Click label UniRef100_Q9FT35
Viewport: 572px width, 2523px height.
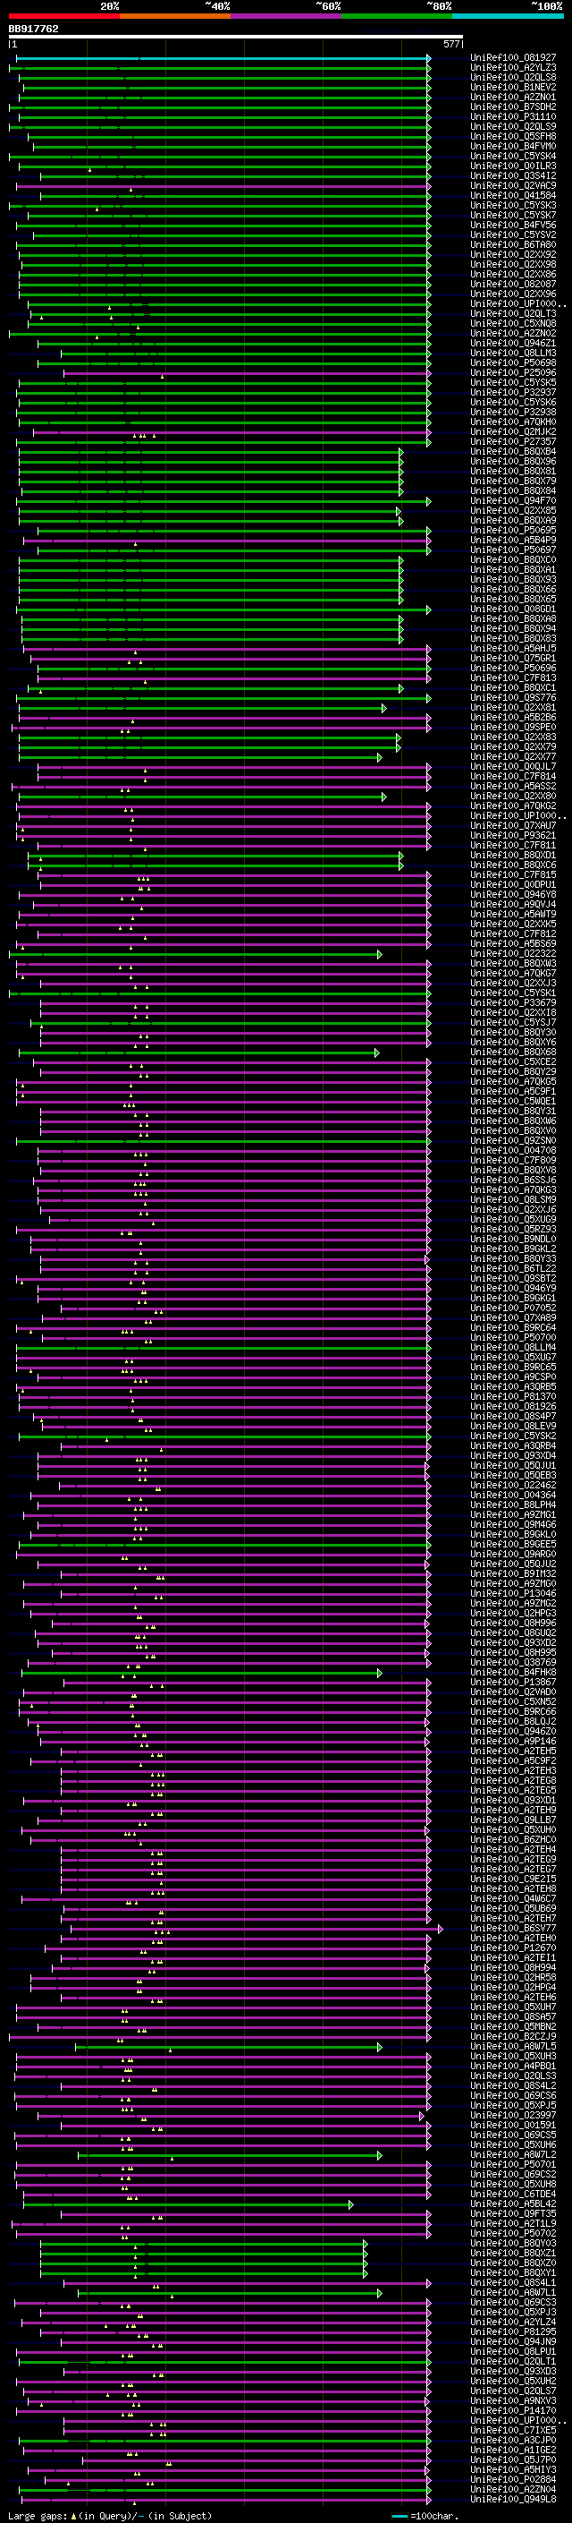click(513, 2214)
